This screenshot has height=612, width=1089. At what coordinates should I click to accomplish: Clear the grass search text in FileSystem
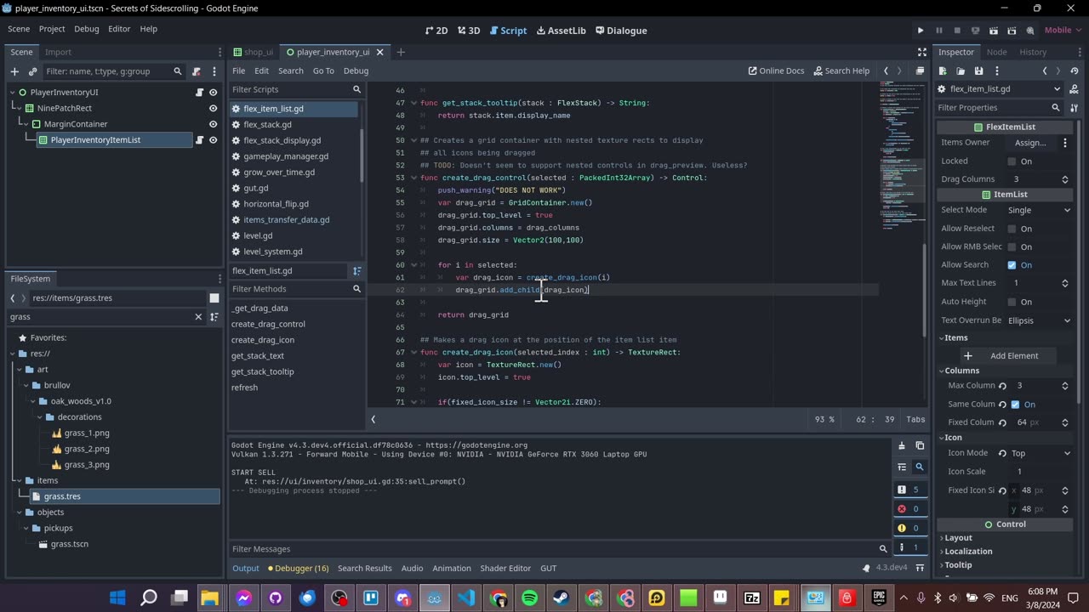click(198, 317)
